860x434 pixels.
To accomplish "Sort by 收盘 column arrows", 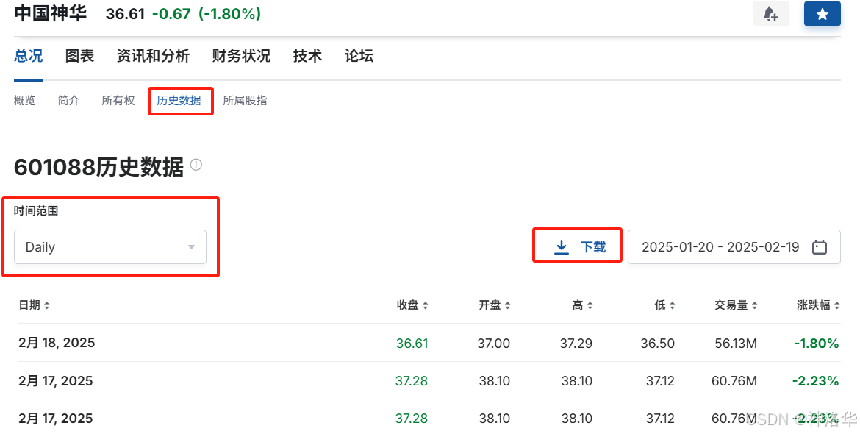I will coord(426,305).
